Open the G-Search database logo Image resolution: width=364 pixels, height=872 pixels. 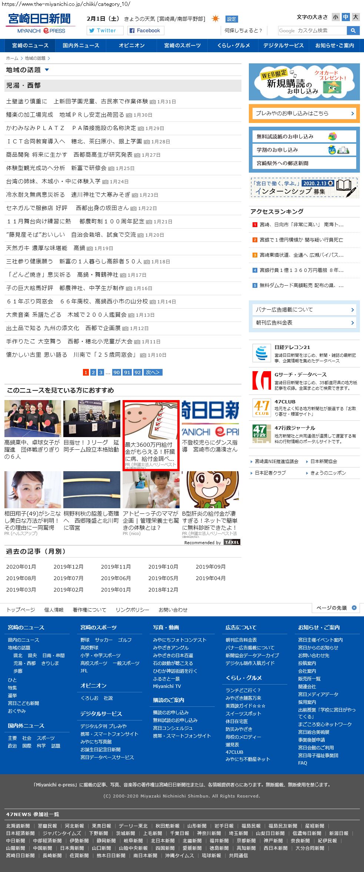tap(261, 380)
